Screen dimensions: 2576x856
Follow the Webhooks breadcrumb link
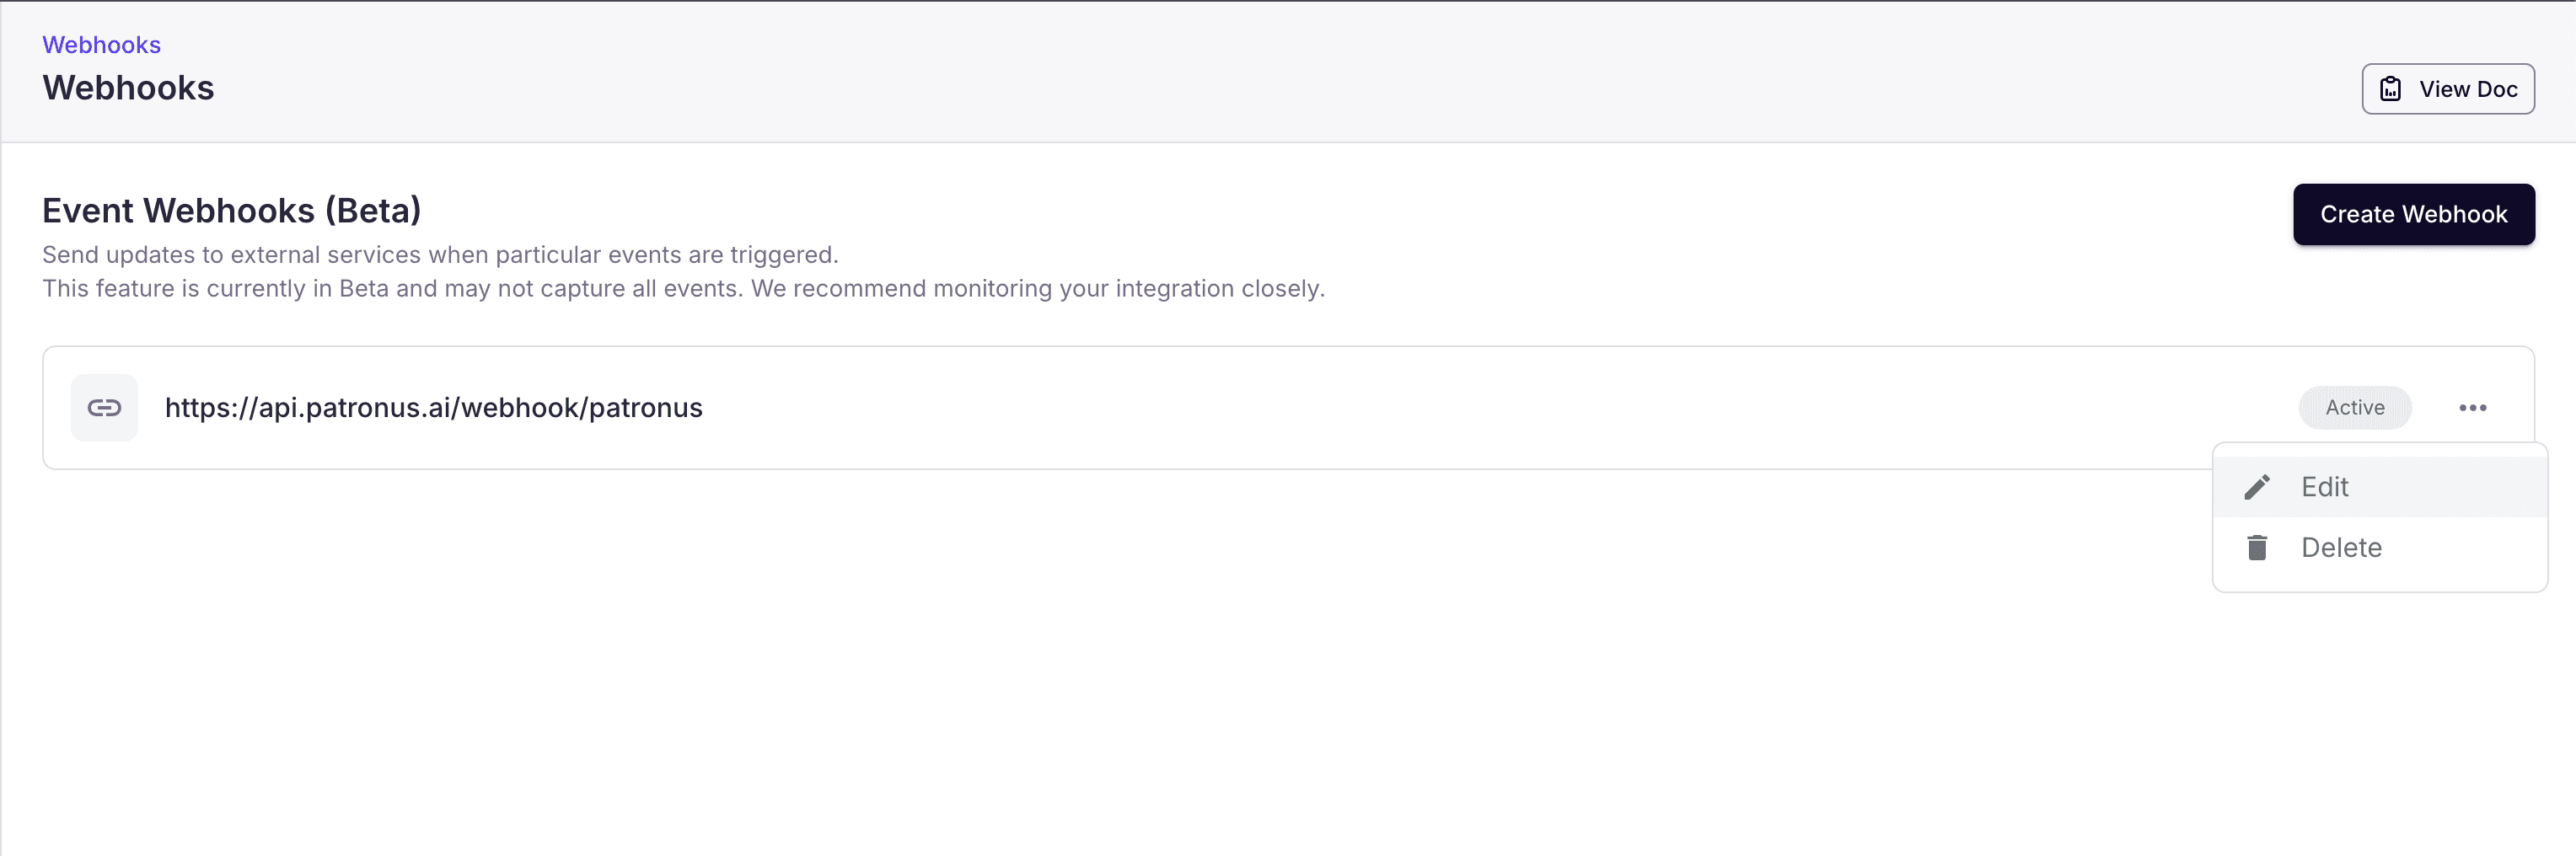[x=101, y=45]
